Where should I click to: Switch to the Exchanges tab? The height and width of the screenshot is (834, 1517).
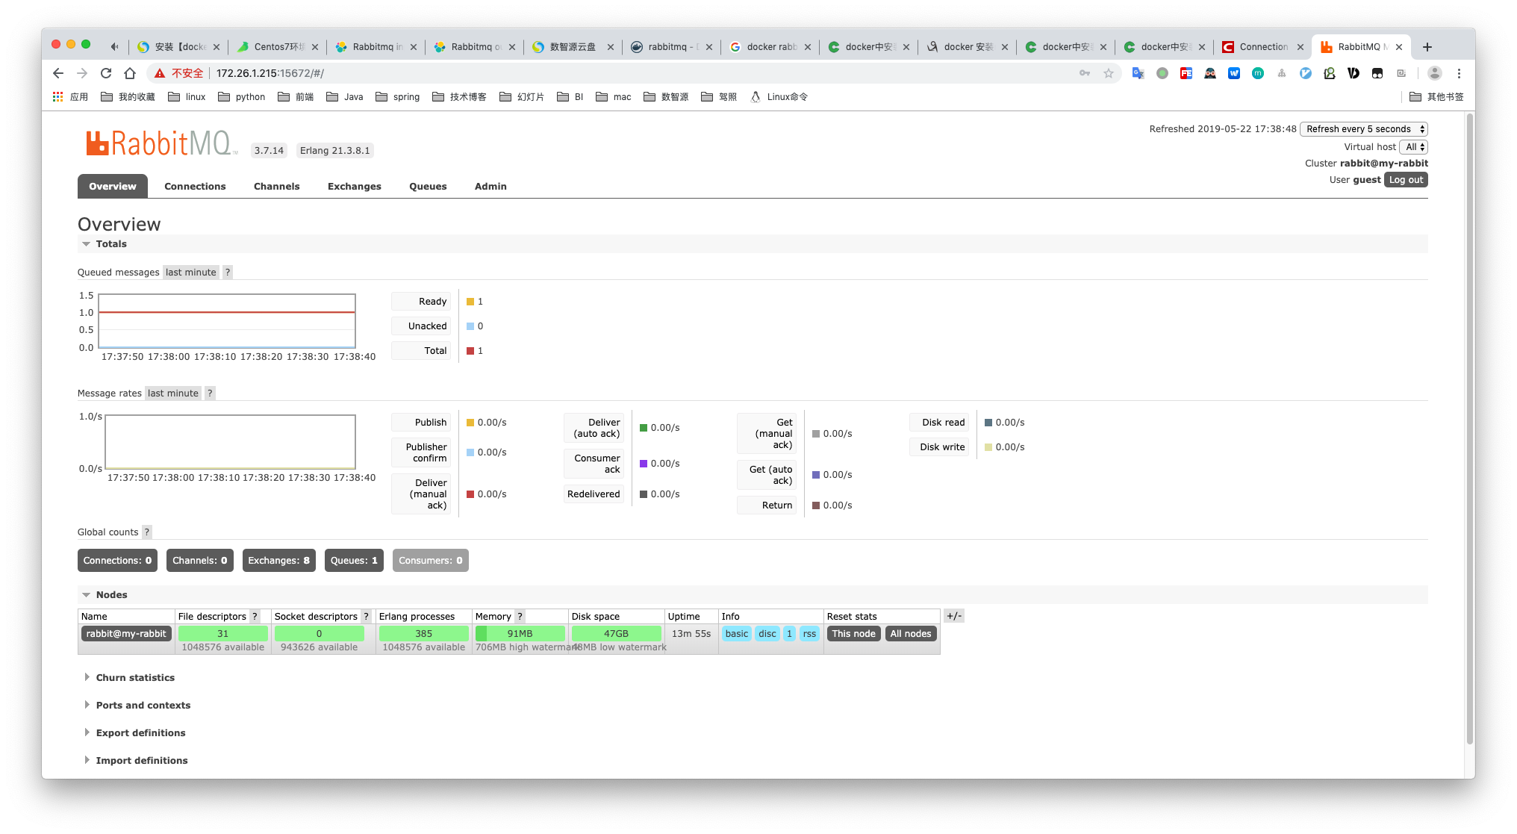tap(354, 187)
